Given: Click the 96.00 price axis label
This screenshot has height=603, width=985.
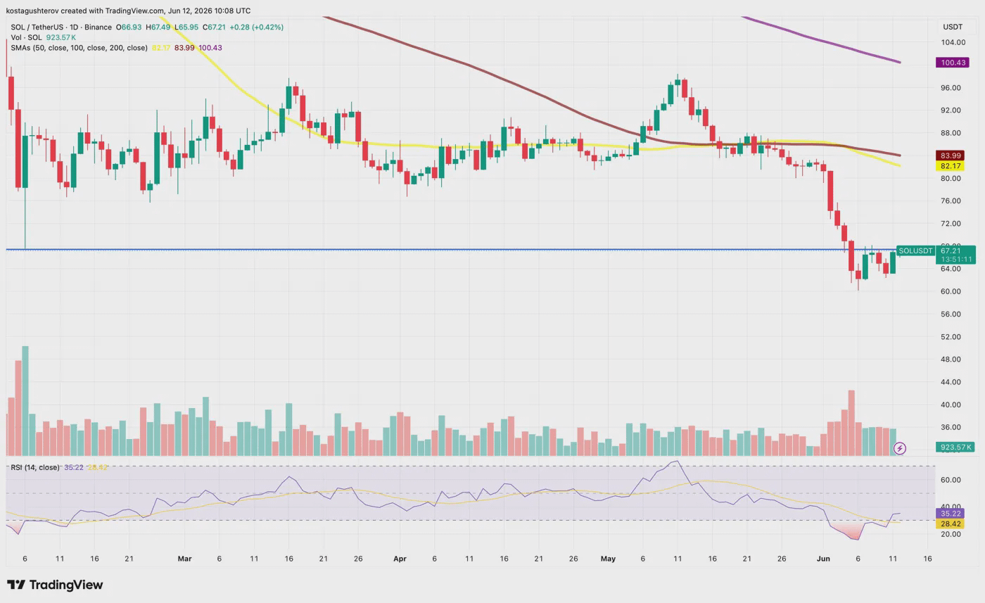Looking at the screenshot, I should [x=951, y=88].
